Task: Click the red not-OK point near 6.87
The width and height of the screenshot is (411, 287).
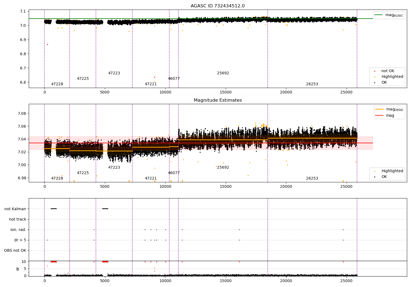Action: (x=47, y=44)
